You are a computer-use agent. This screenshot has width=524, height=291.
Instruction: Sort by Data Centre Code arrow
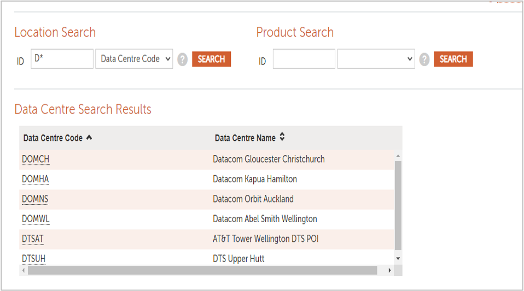pyautogui.click(x=89, y=138)
